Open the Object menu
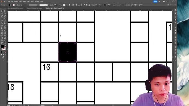The height and width of the screenshot is (106, 189). [16, 1]
